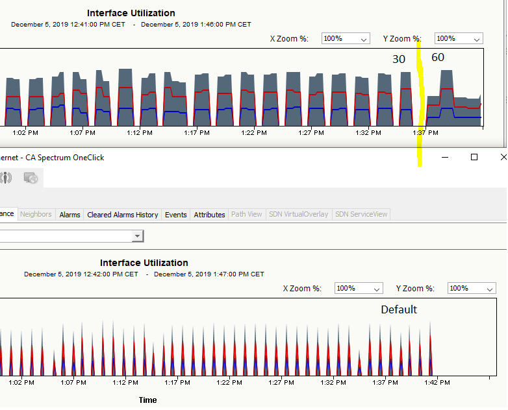
Task: Open the SDN ServiceView tab
Action: pos(361,214)
